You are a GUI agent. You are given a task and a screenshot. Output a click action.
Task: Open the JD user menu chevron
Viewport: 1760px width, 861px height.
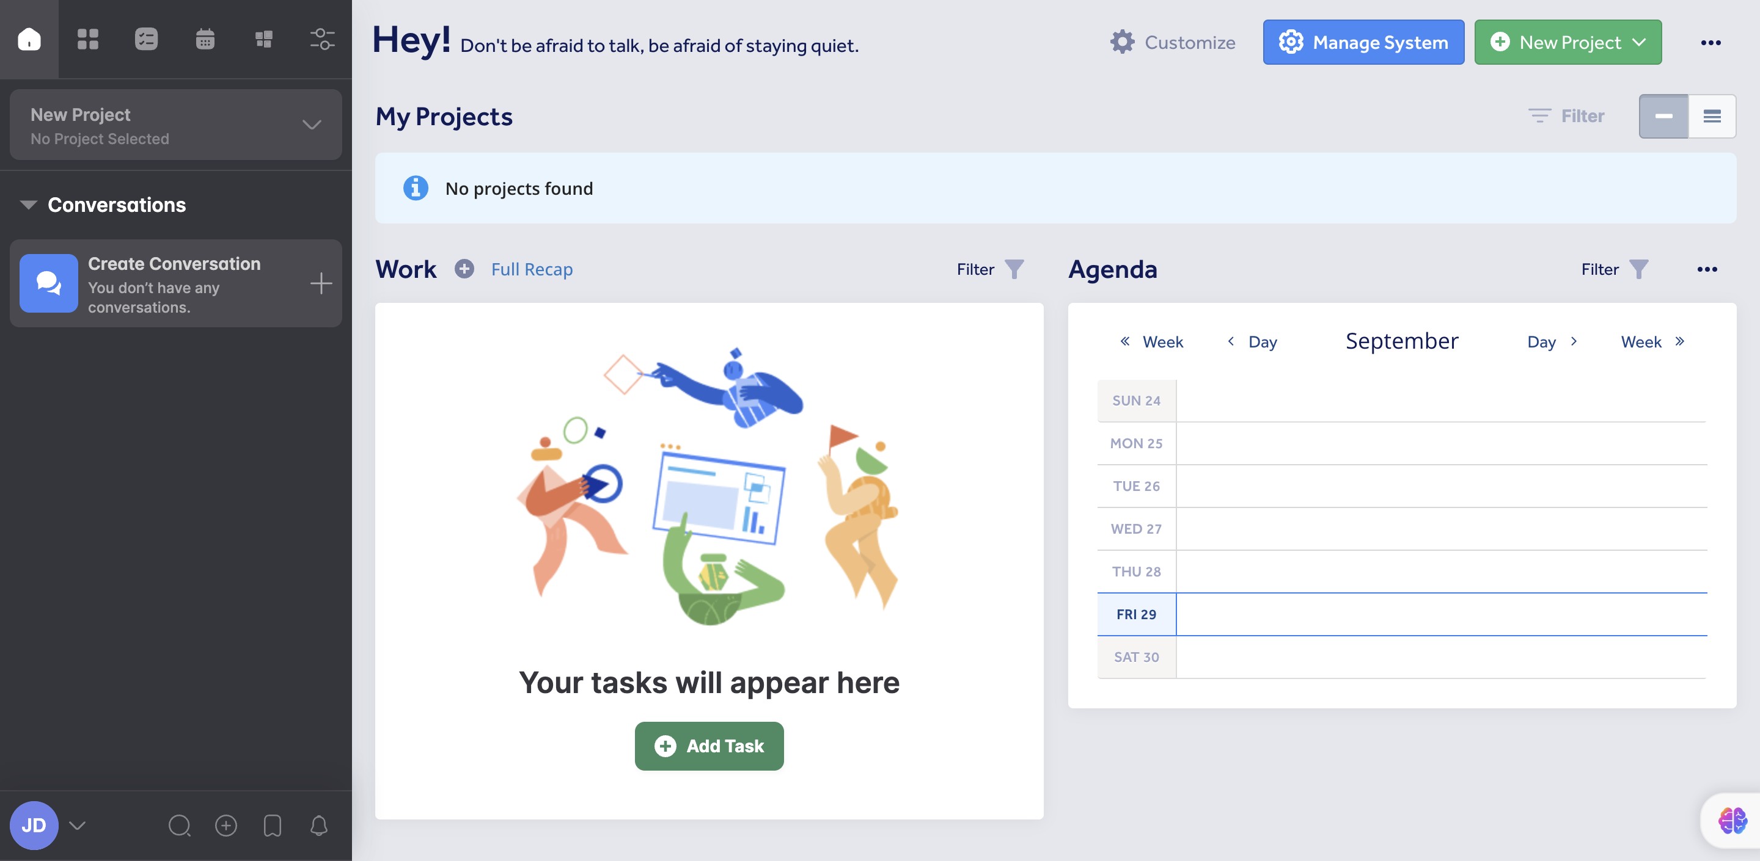click(77, 826)
